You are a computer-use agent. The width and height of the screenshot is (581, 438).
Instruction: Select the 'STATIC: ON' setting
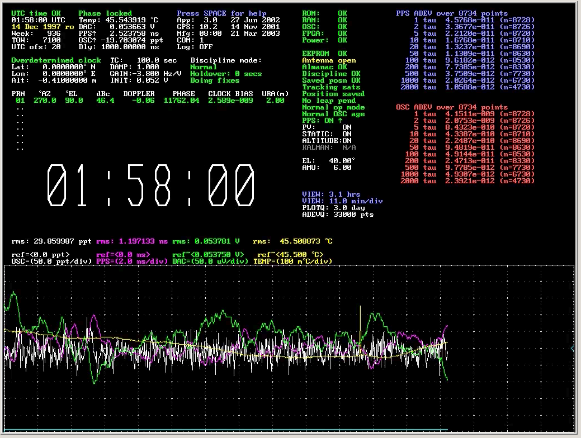327,134
